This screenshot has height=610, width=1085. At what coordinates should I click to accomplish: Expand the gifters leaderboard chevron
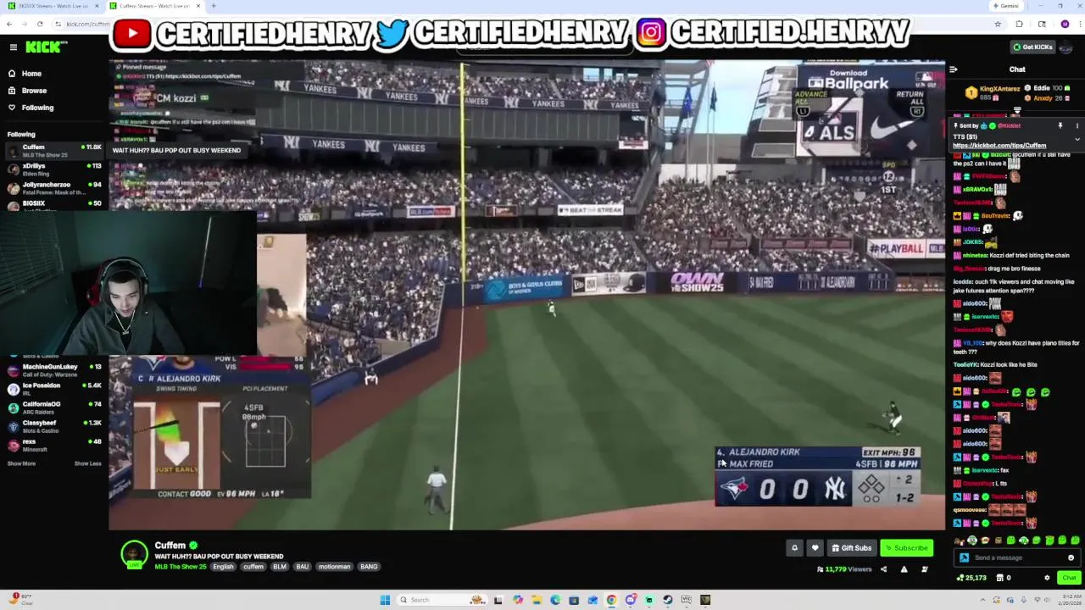(1017, 110)
